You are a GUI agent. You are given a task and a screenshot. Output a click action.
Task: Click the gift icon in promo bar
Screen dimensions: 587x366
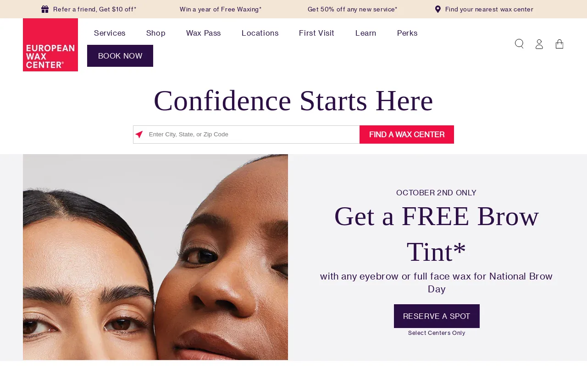45,9
